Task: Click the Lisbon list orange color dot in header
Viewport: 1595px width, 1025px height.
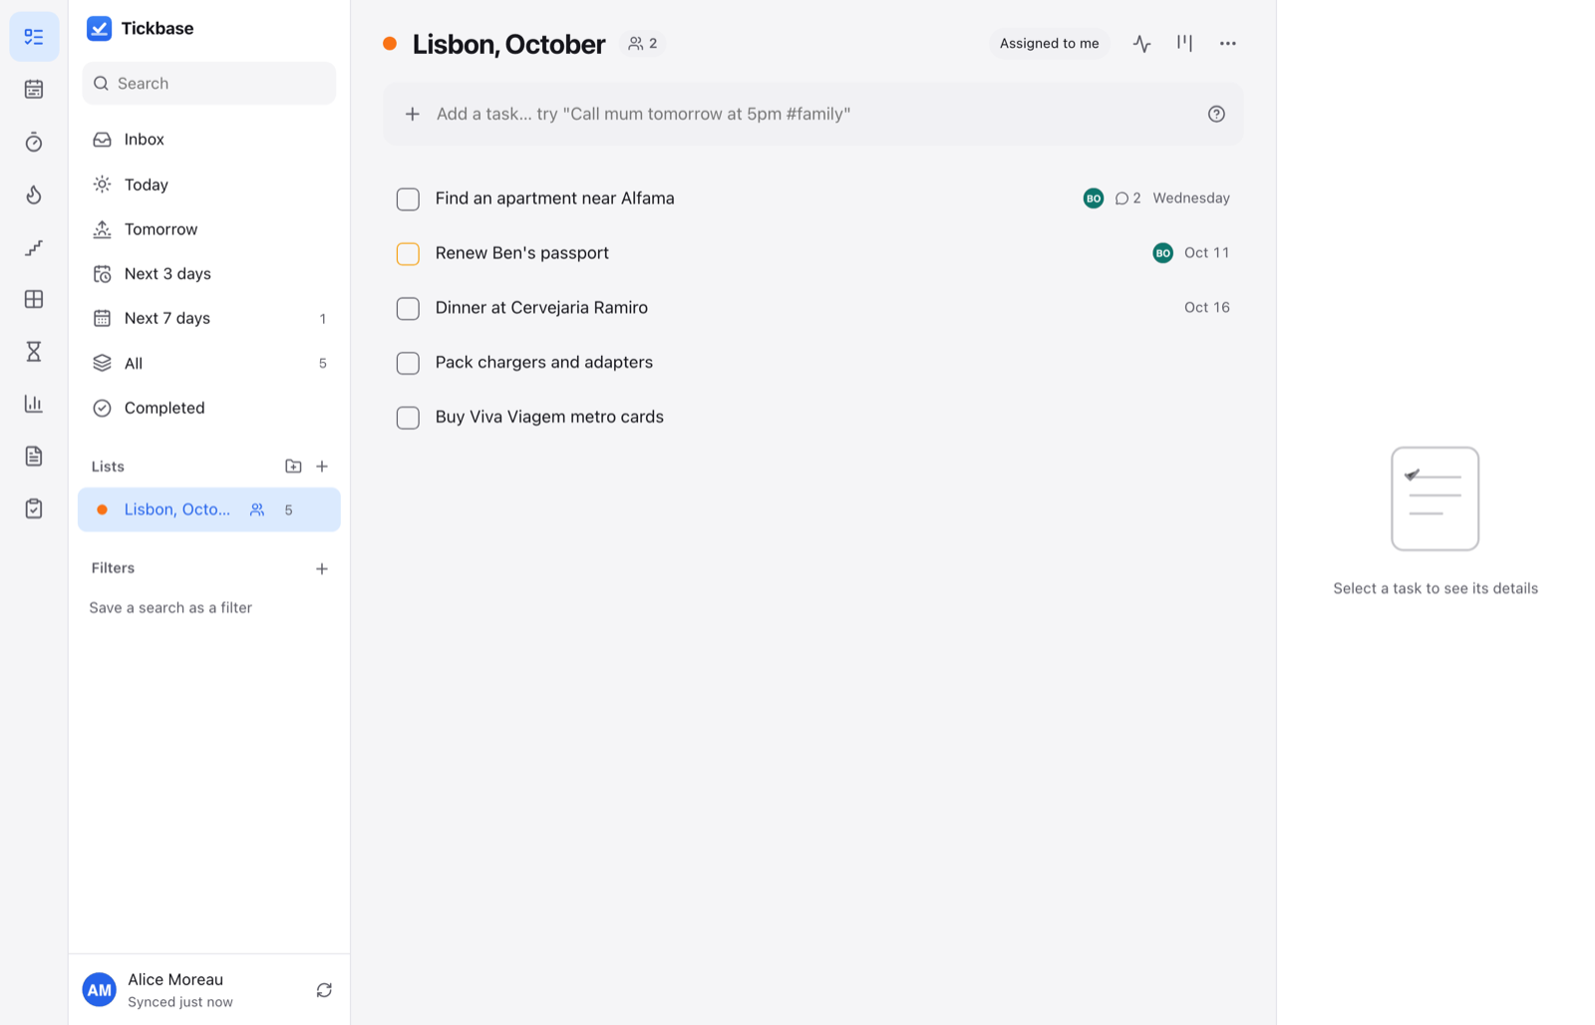Action: click(x=390, y=43)
